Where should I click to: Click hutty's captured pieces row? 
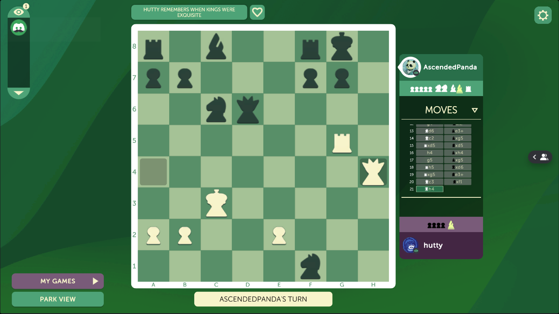click(x=441, y=225)
